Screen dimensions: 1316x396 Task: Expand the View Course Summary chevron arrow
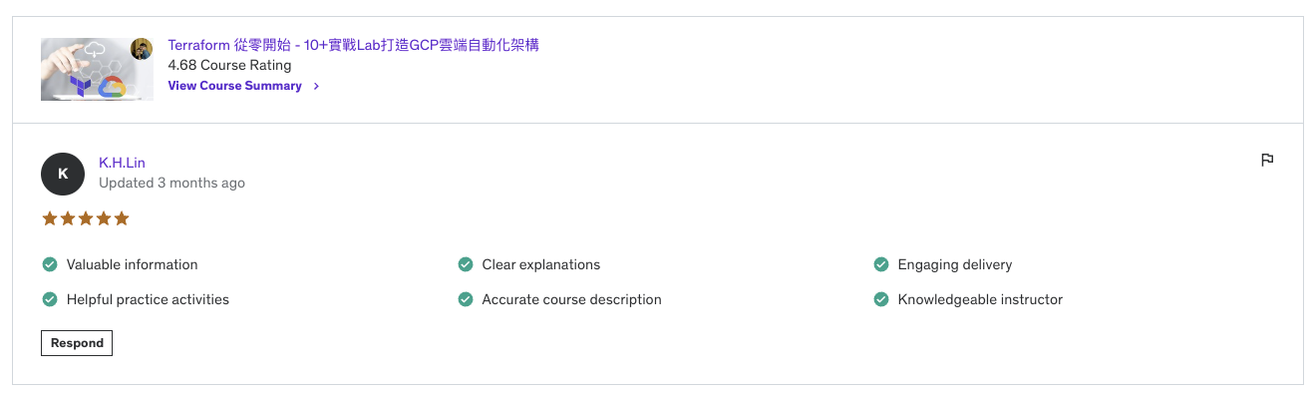pos(316,86)
